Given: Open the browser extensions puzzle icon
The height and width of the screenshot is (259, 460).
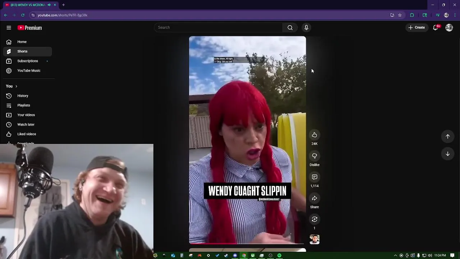Looking at the screenshot, I should point(412,15).
